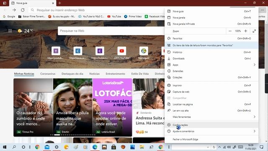Open YouTube to Mp3 bookmark
The width and height of the screenshot is (268, 151).
click(x=91, y=16)
